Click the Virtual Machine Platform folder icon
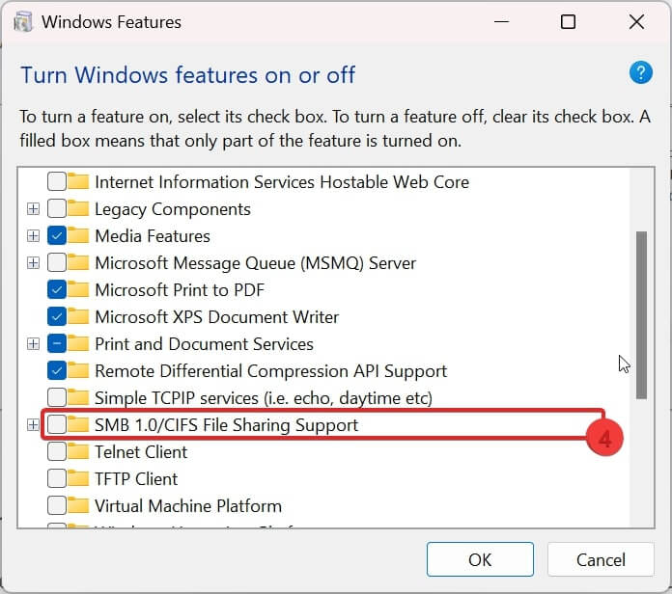Image resolution: width=672 pixels, height=594 pixels. pos(79,506)
